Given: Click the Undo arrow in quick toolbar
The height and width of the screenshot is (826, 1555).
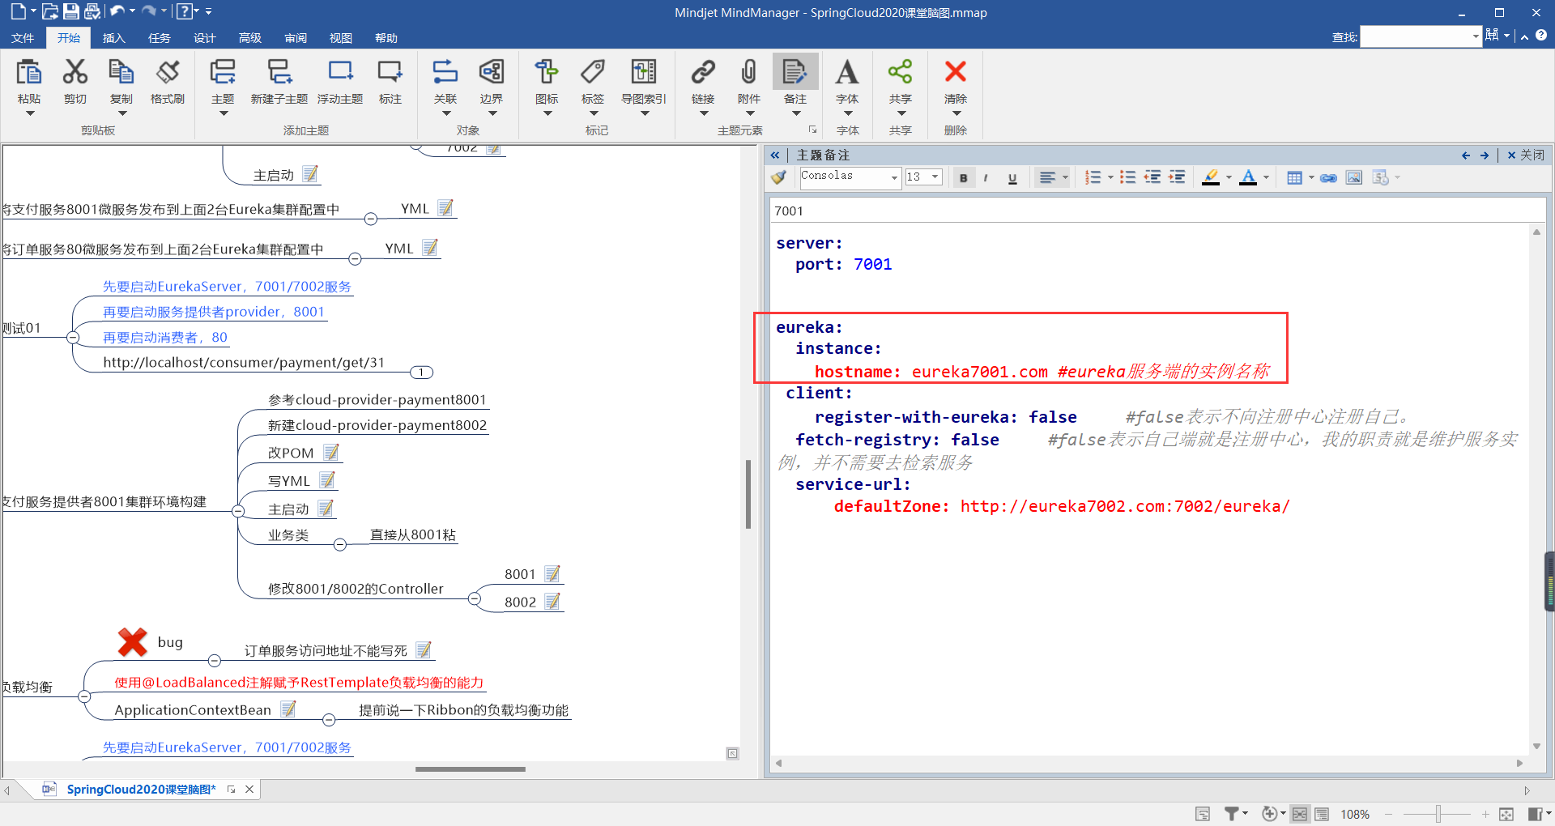Looking at the screenshot, I should point(117,11).
